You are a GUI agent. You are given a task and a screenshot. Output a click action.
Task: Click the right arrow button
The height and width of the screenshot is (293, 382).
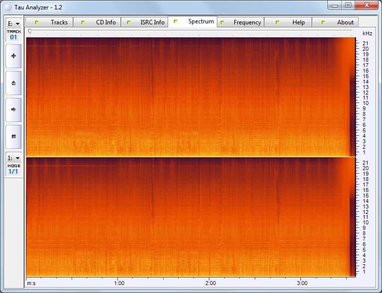click(x=13, y=109)
